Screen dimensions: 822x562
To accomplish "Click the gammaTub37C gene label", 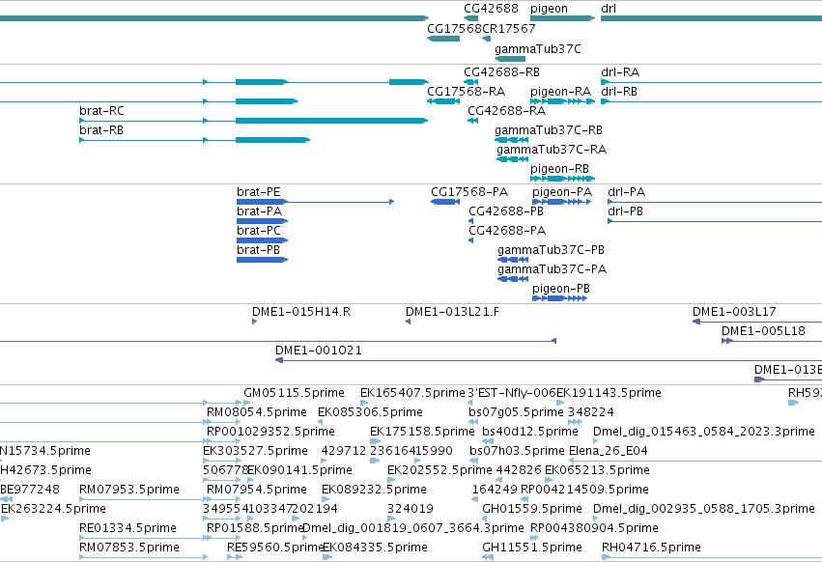I will click(x=538, y=49).
